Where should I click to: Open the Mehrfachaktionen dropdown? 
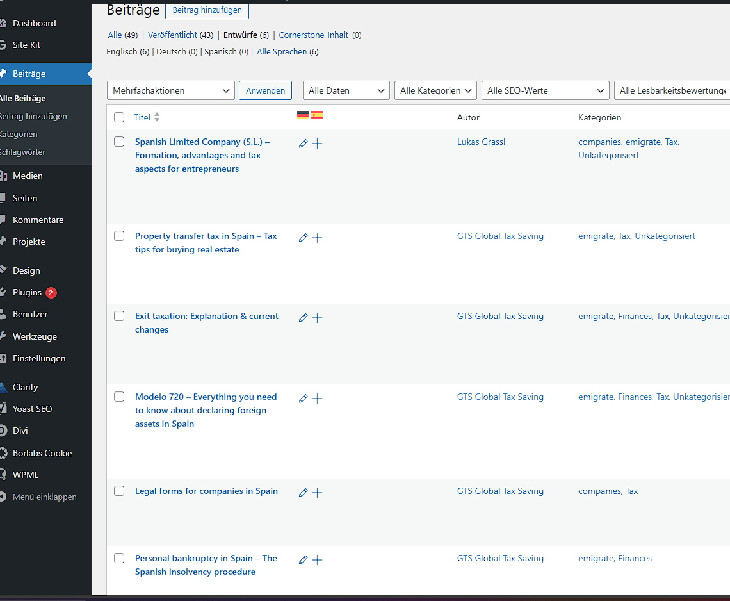[x=171, y=90]
